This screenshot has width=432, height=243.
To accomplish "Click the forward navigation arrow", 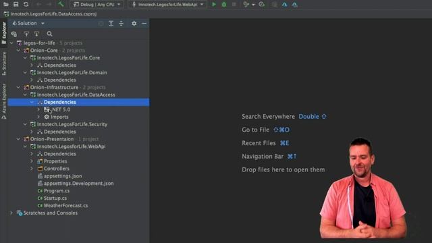I will point(49,4).
